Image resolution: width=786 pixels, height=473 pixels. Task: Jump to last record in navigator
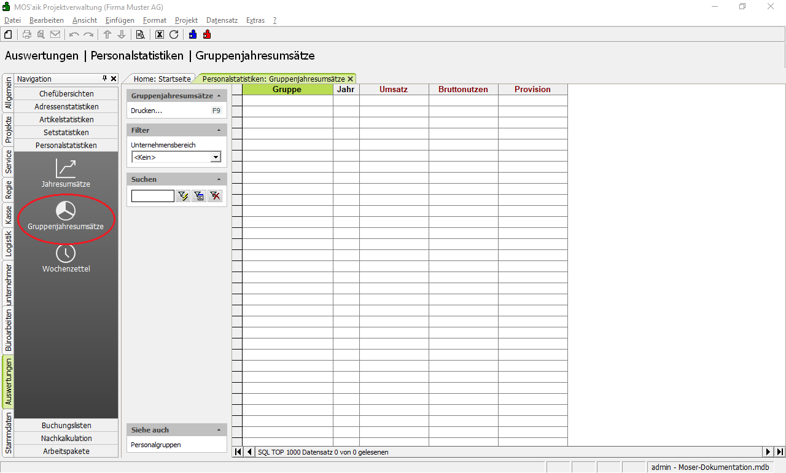coord(780,452)
